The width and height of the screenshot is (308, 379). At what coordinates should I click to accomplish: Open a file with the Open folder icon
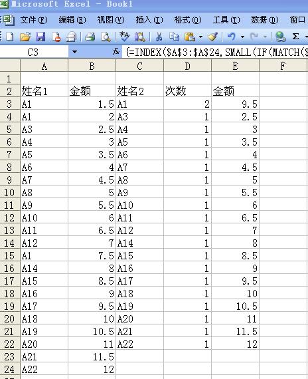(25, 37)
